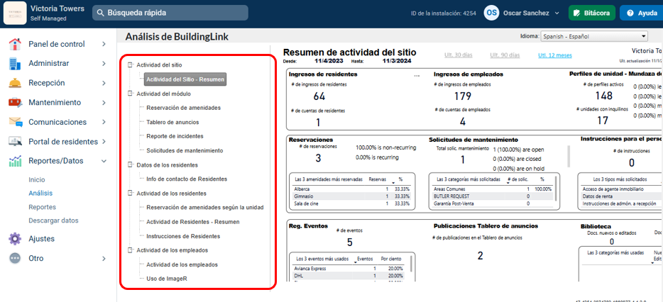Screen dimensions: 663x302
Task: Open the Descargar datos submenu item
Action: click(53, 220)
